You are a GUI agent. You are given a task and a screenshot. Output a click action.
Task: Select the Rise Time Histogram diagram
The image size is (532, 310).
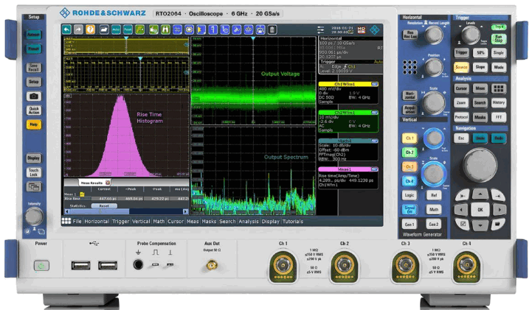[x=126, y=135]
